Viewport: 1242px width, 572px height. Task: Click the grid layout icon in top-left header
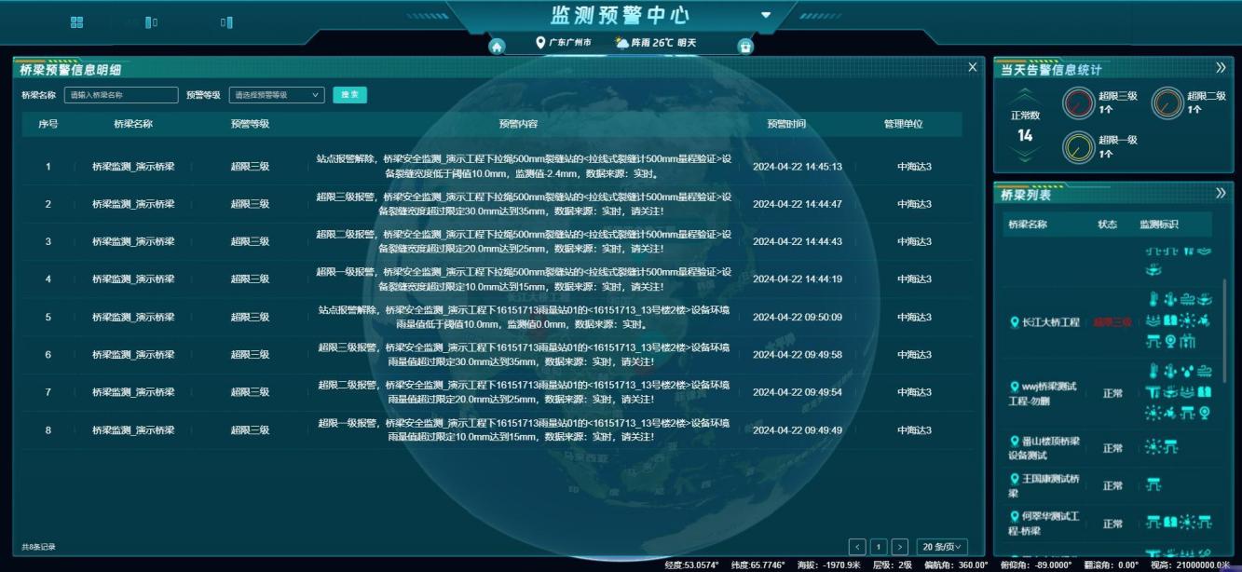pyautogui.click(x=77, y=22)
